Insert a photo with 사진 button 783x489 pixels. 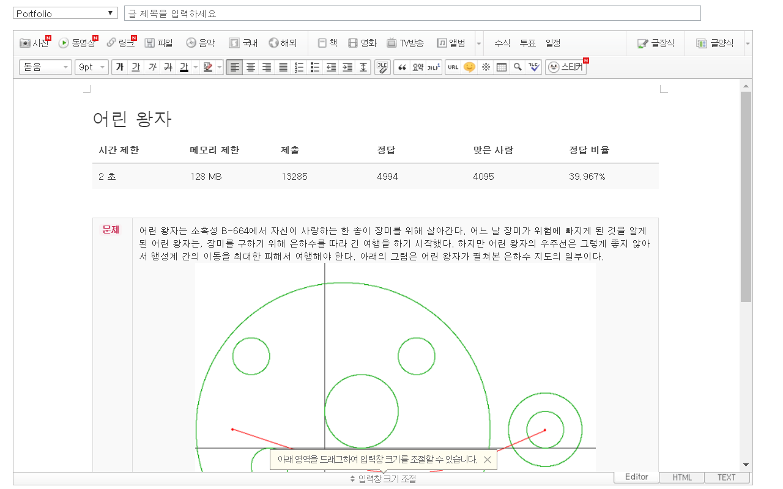[x=34, y=43]
